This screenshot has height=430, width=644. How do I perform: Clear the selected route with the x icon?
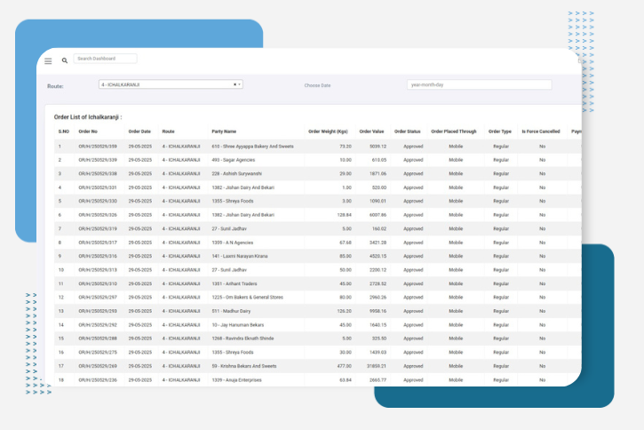[x=235, y=84]
